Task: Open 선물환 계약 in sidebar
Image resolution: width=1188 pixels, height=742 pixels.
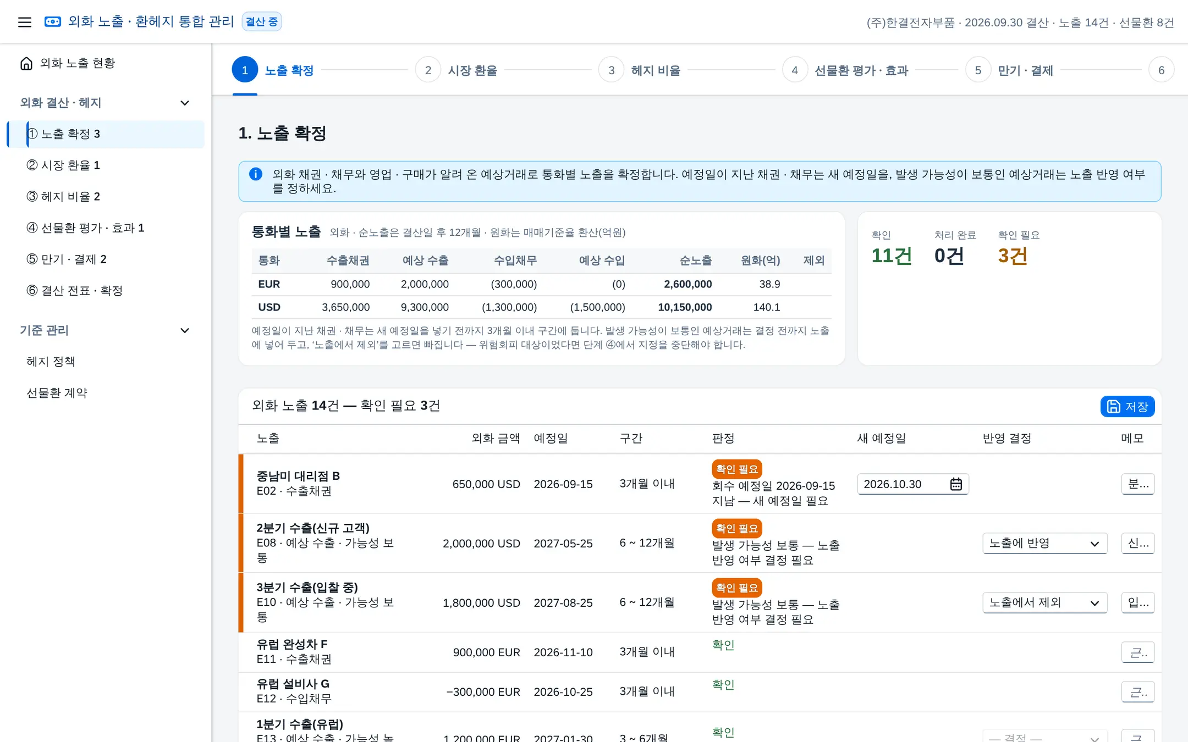Action: pyautogui.click(x=106, y=393)
